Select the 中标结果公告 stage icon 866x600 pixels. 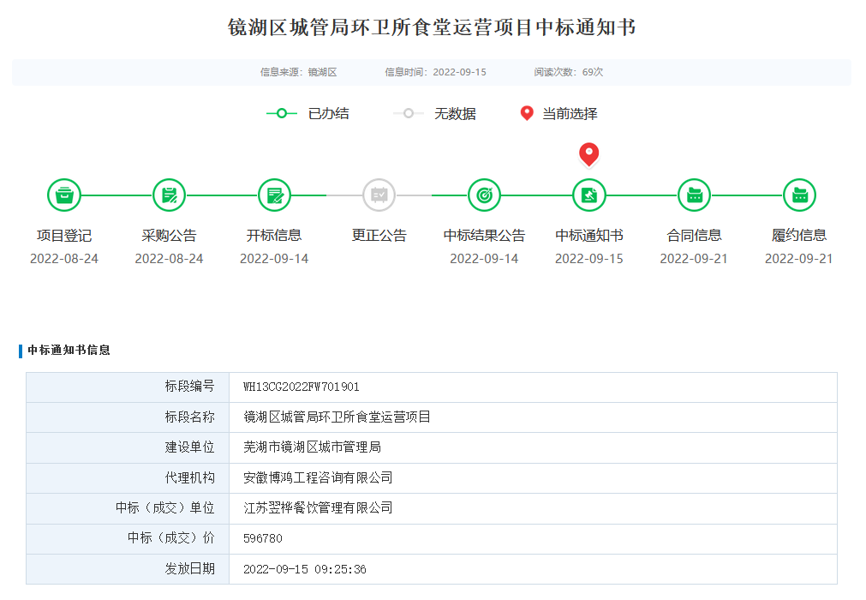484,195
